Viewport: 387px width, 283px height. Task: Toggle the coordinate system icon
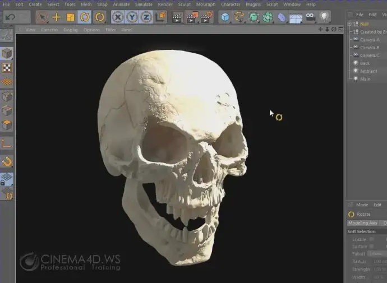pyautogui.click(x=160, y=17)
